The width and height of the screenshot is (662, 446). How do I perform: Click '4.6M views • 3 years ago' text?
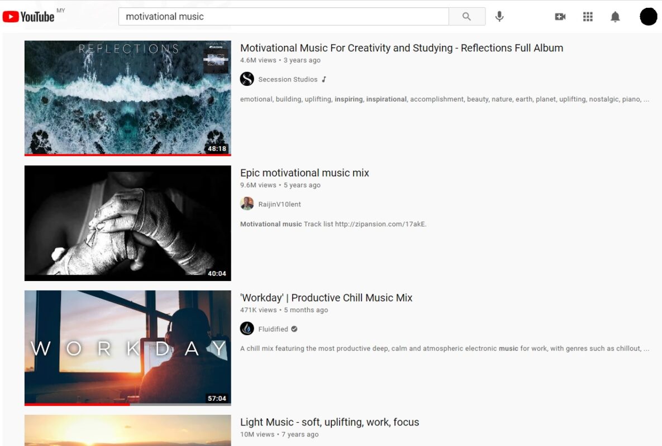280,60
